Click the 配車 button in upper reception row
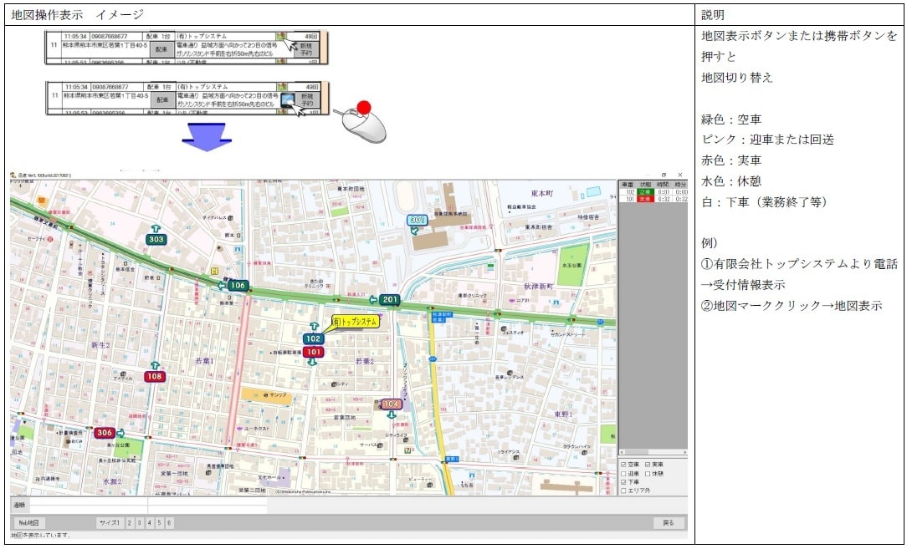 click(x=162, y=49)
